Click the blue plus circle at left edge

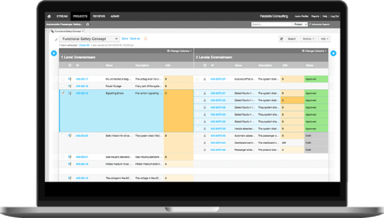click(x=54, y=53)
